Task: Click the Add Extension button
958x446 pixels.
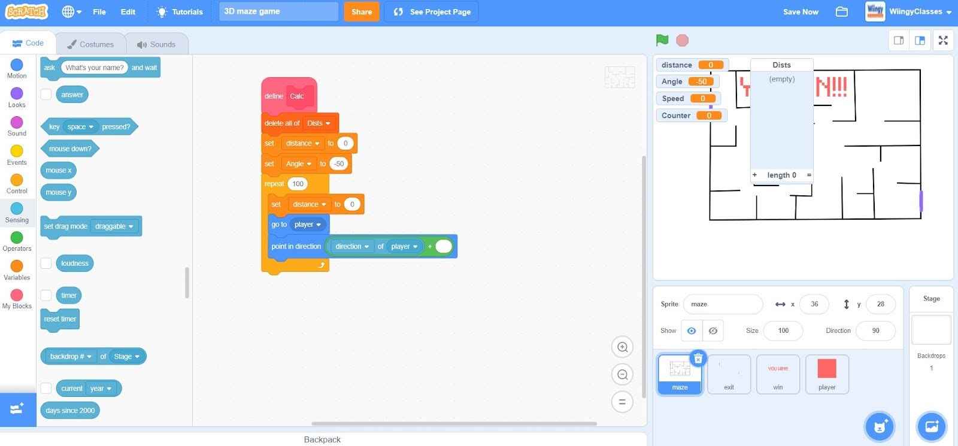Action: 17,409
